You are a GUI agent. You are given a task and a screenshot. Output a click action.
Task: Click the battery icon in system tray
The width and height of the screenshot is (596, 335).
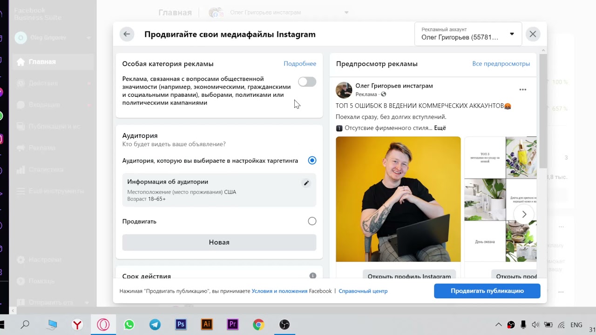pos(549,325)
